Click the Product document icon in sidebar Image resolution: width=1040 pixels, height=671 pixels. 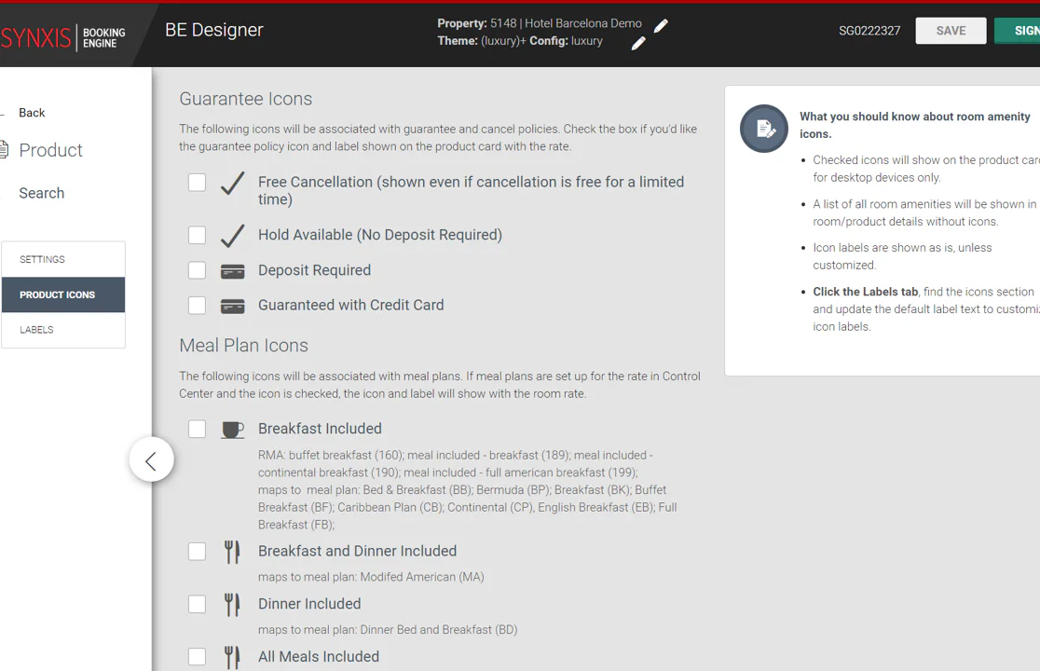pyautogui.click(x=4, y=150)
